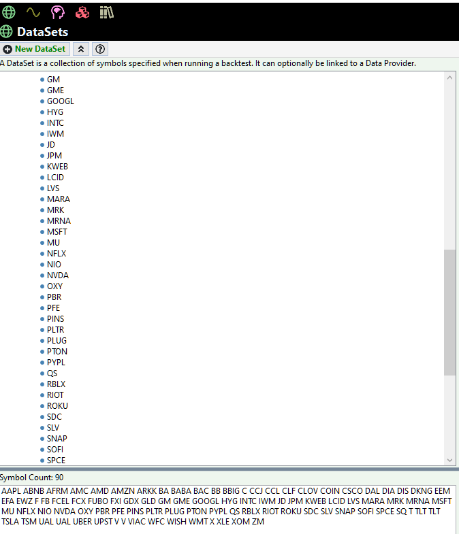Open the Strategies head icon
Screen dimensions: 459x534
coord(58,13)
